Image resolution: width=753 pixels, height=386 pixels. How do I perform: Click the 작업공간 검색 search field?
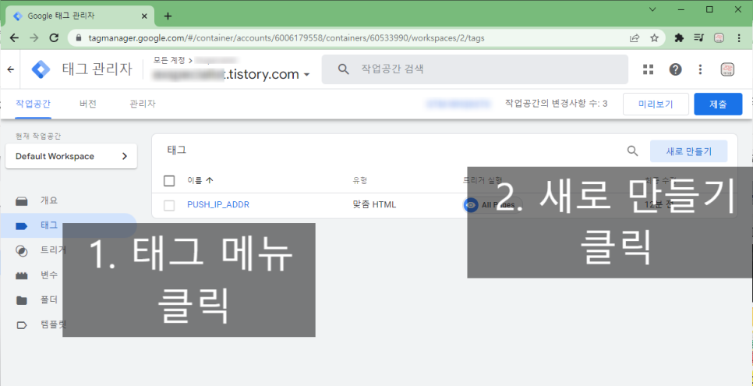click(475, 69)
